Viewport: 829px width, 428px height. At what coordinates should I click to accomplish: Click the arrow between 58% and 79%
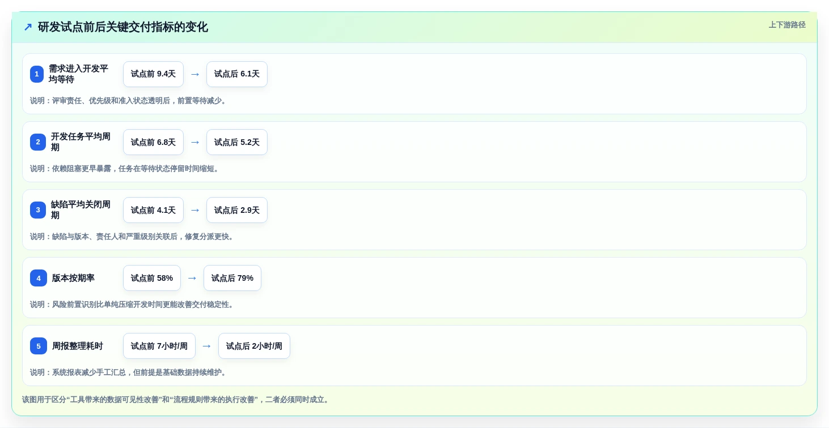pos(192,278)
